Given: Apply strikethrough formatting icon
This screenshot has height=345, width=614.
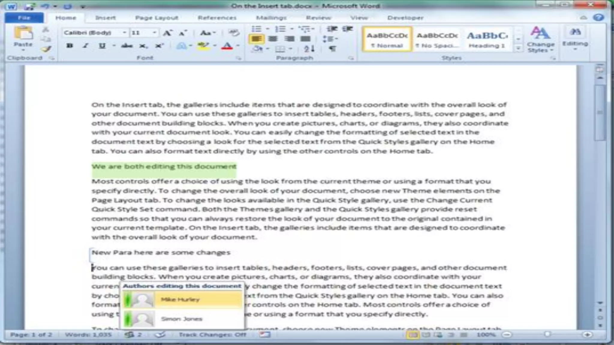Looking at the screenshot, I should [x=127, y=46].
